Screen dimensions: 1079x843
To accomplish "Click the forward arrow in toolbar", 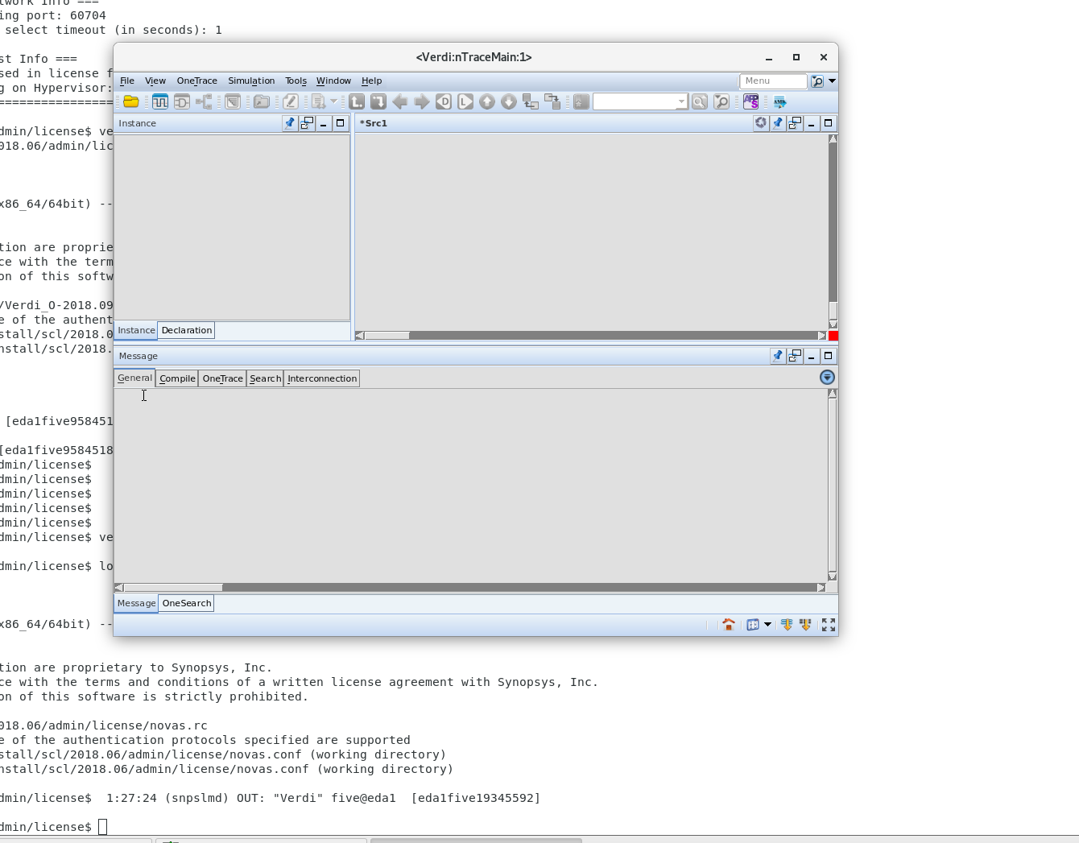I will (422, 101).
